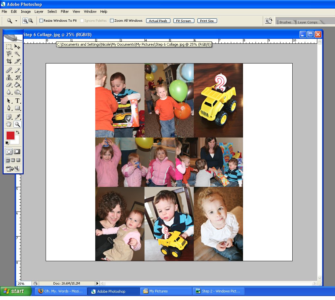Choose the Eraser tool
Viewport: 335px width, 300px height.
tap(9, 85)
